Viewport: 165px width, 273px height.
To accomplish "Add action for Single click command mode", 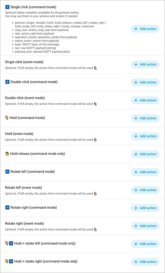I will (145, 29).
